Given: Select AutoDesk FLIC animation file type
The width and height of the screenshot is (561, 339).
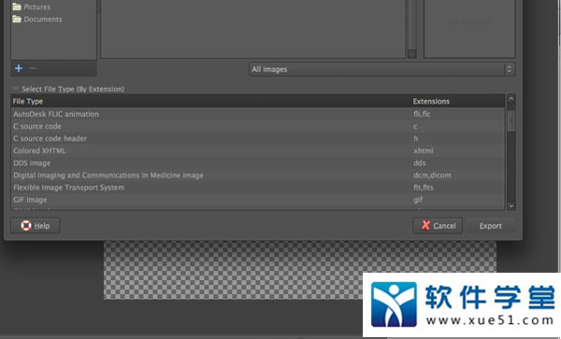Looking at the screenshot, I should click(x=258, y=114).
